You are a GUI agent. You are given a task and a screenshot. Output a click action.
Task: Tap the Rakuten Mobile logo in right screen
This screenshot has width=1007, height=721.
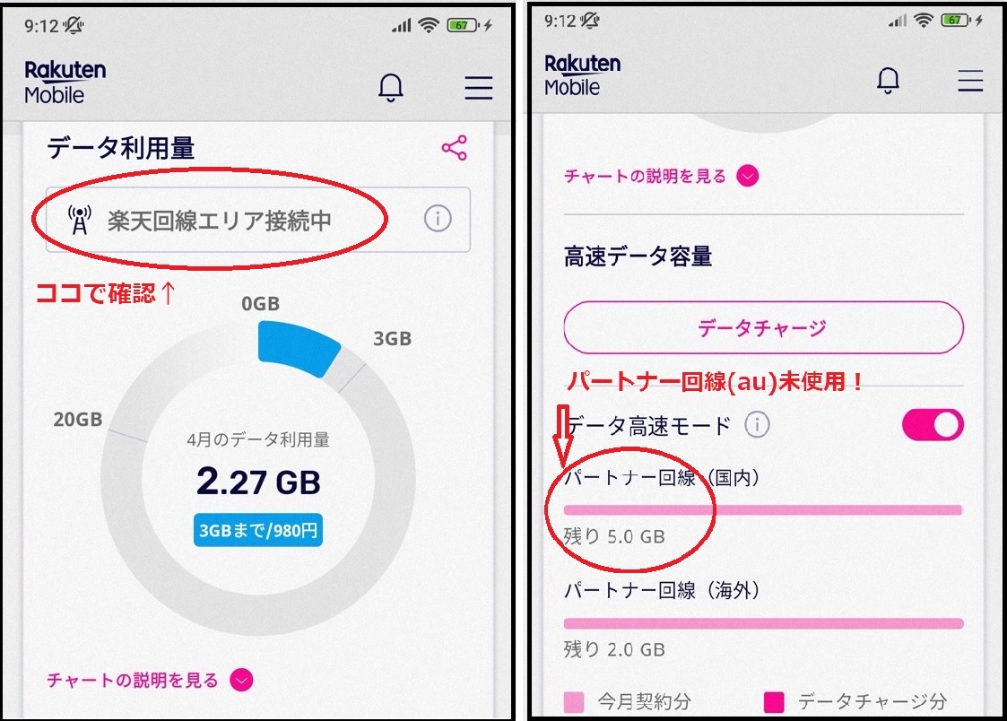pyautogui.click(x=582, y=75)
